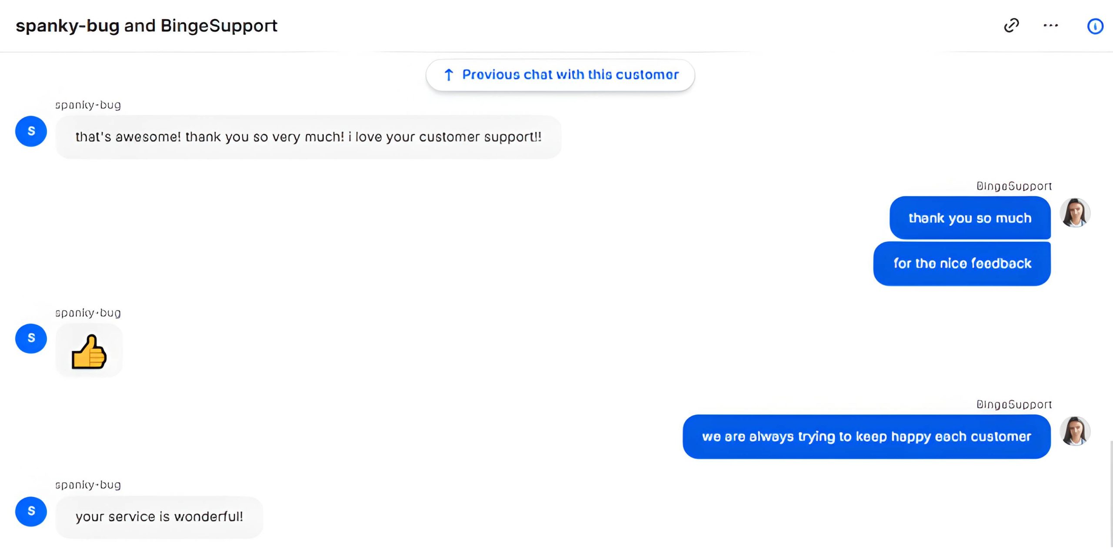1113x556 pixels.
Task: Toggle the chat info details panel
Action: coord(1095,26)
